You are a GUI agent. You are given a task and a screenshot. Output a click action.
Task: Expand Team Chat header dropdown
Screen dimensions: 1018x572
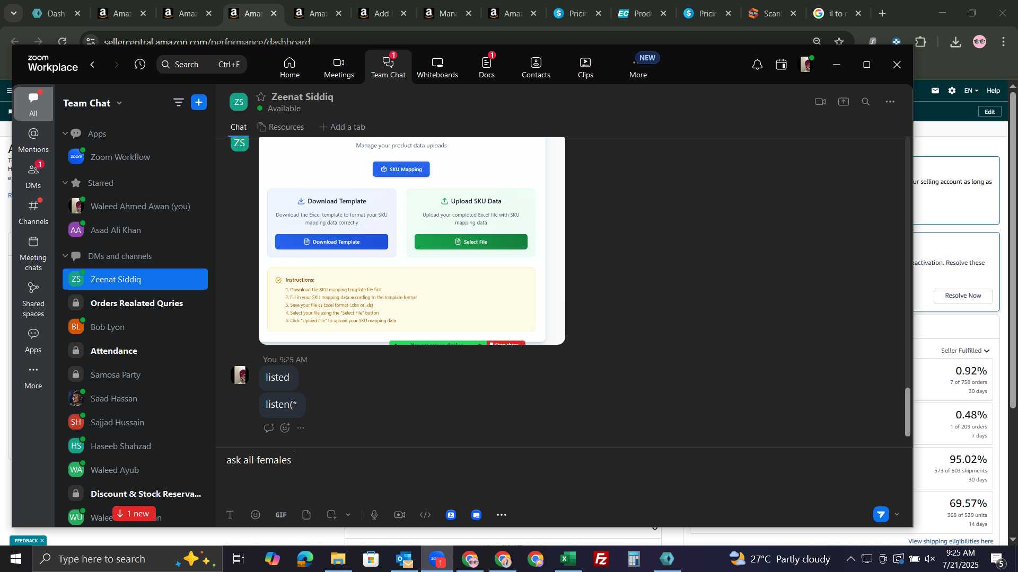[119, 103]
